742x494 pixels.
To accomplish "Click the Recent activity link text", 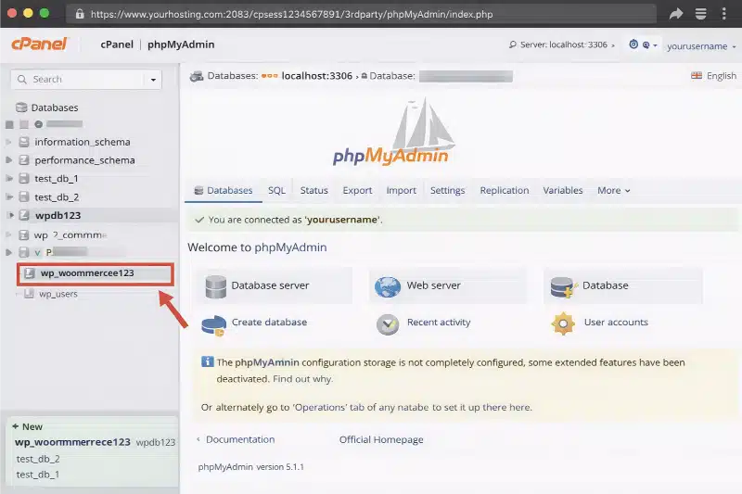I will tap(439, 323).
